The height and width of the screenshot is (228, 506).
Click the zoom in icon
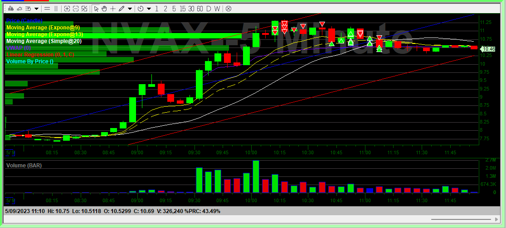click(67, 9)
